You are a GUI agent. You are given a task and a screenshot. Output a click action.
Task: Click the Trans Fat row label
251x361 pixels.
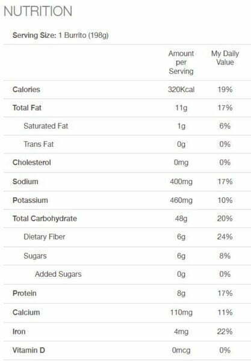click(39, 144)
